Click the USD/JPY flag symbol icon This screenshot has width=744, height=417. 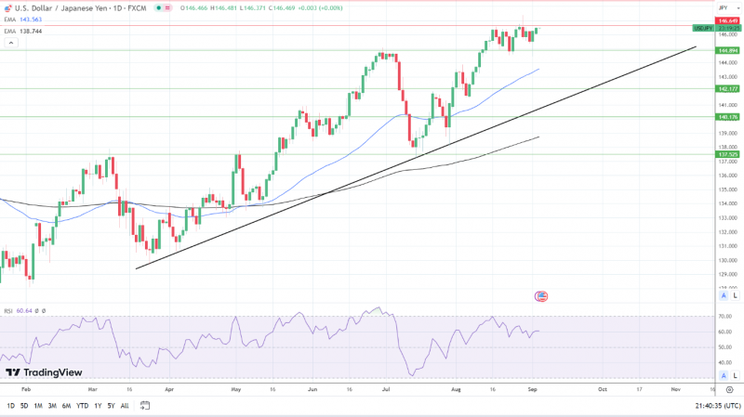pyautogui.click(x=7, y=8)
